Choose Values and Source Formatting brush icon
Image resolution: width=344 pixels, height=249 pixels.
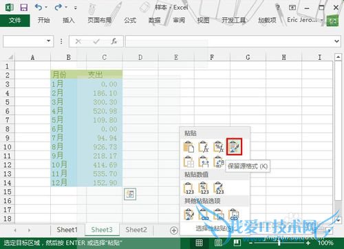tap(218, 188)
